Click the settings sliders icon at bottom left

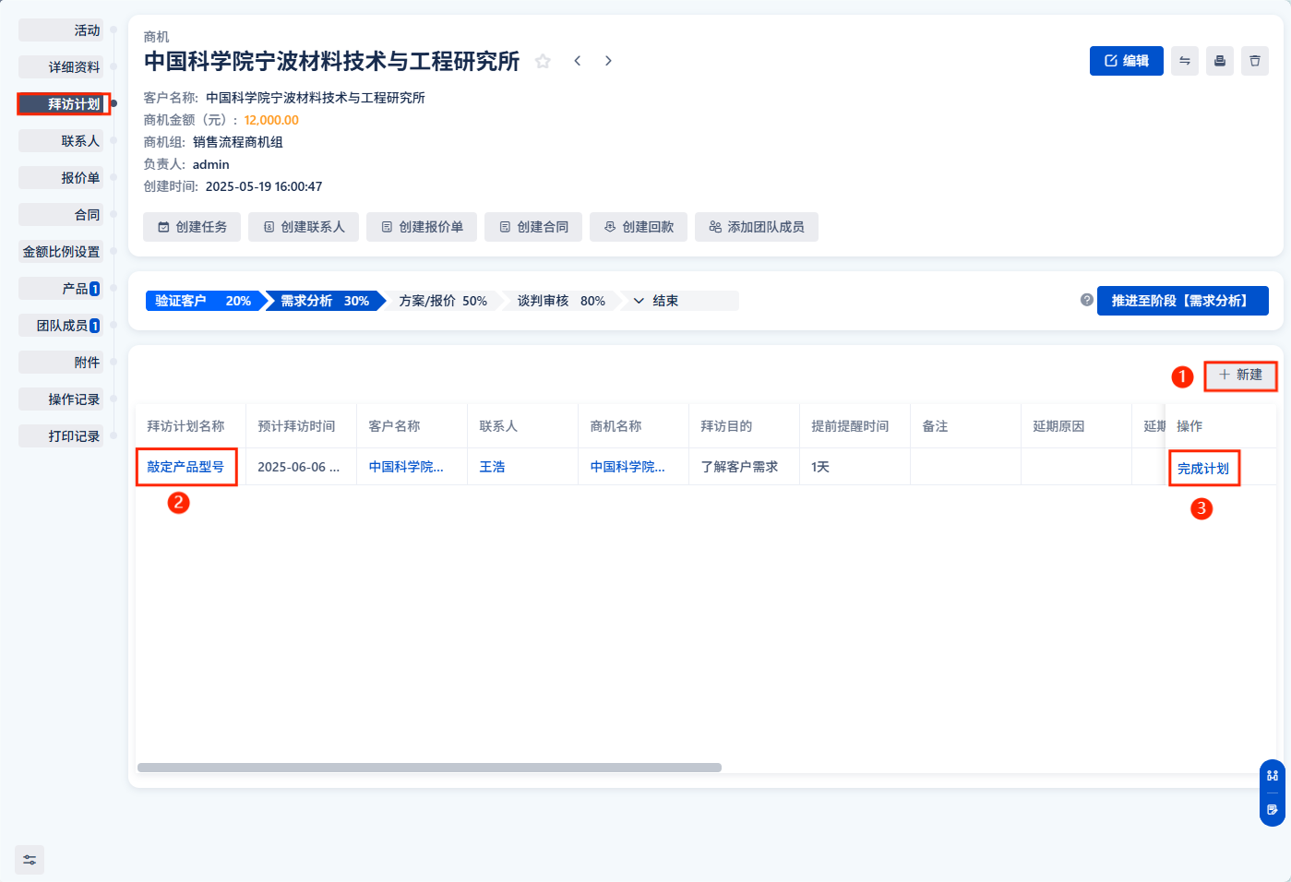click(30, 860)
